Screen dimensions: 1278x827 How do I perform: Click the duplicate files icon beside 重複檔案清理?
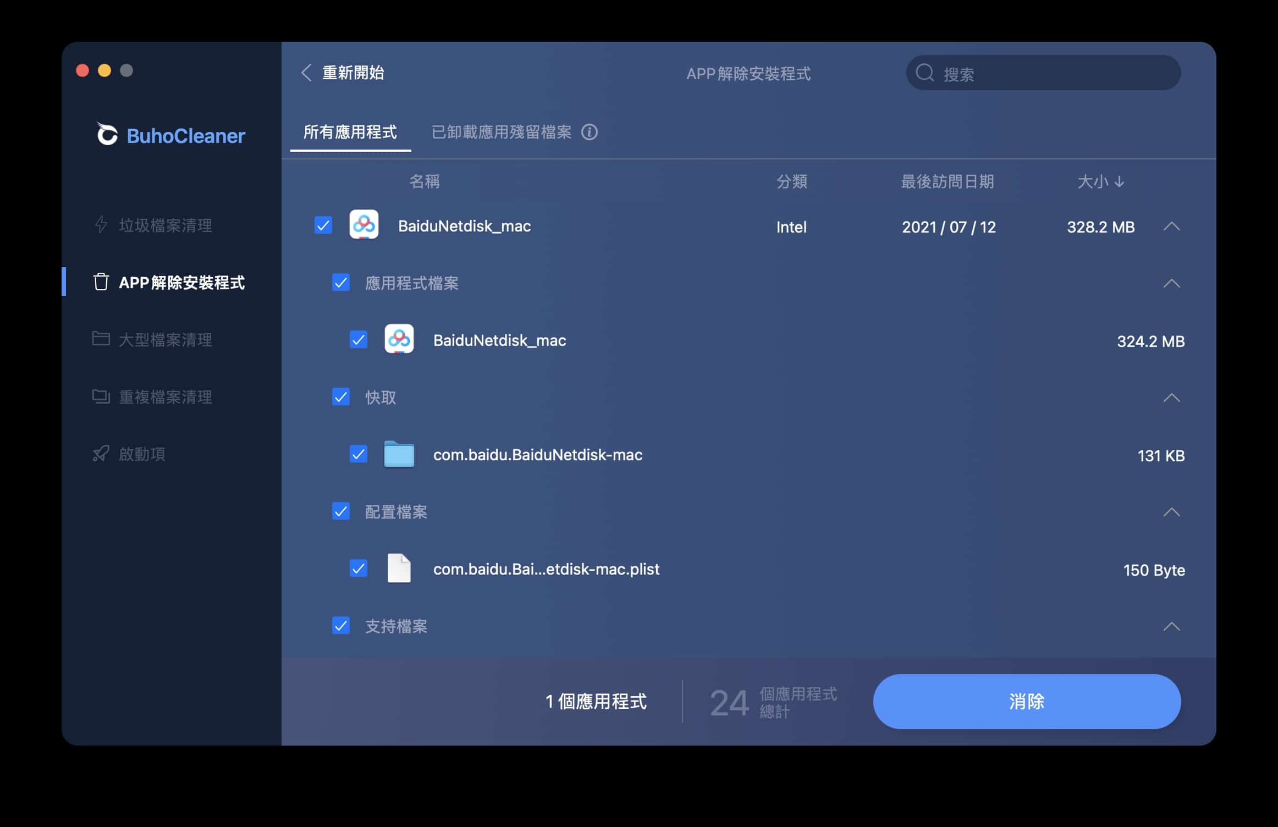pos(101,396)
